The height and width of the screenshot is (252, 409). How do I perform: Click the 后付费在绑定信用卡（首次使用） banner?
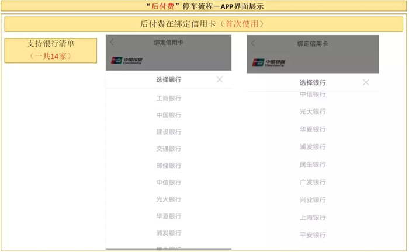coord(204,24)
